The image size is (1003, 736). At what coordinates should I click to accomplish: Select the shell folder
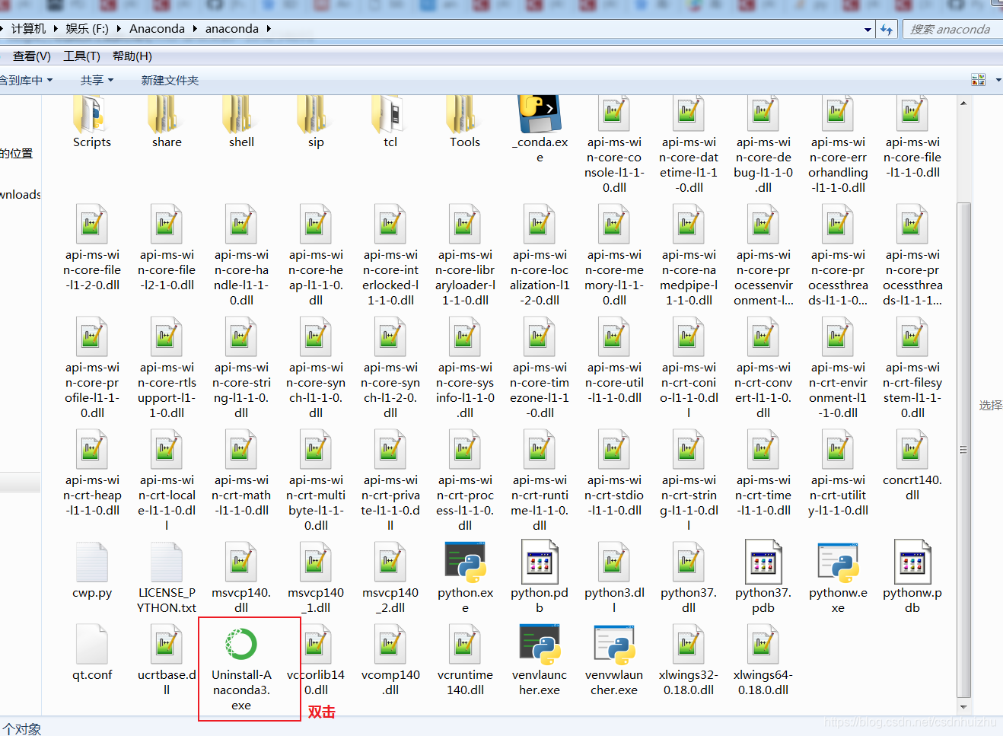click(241, 114)
